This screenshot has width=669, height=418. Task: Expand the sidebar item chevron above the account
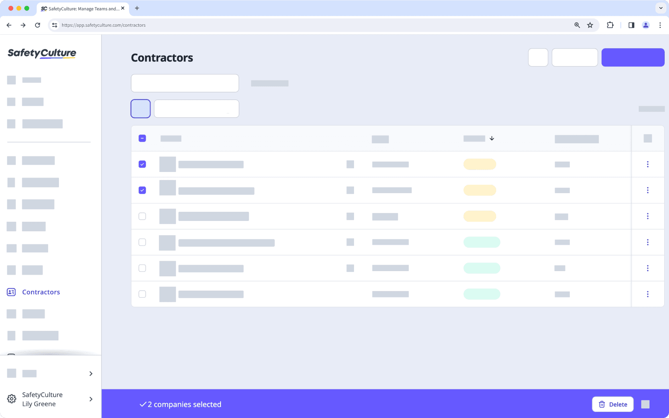91,373
